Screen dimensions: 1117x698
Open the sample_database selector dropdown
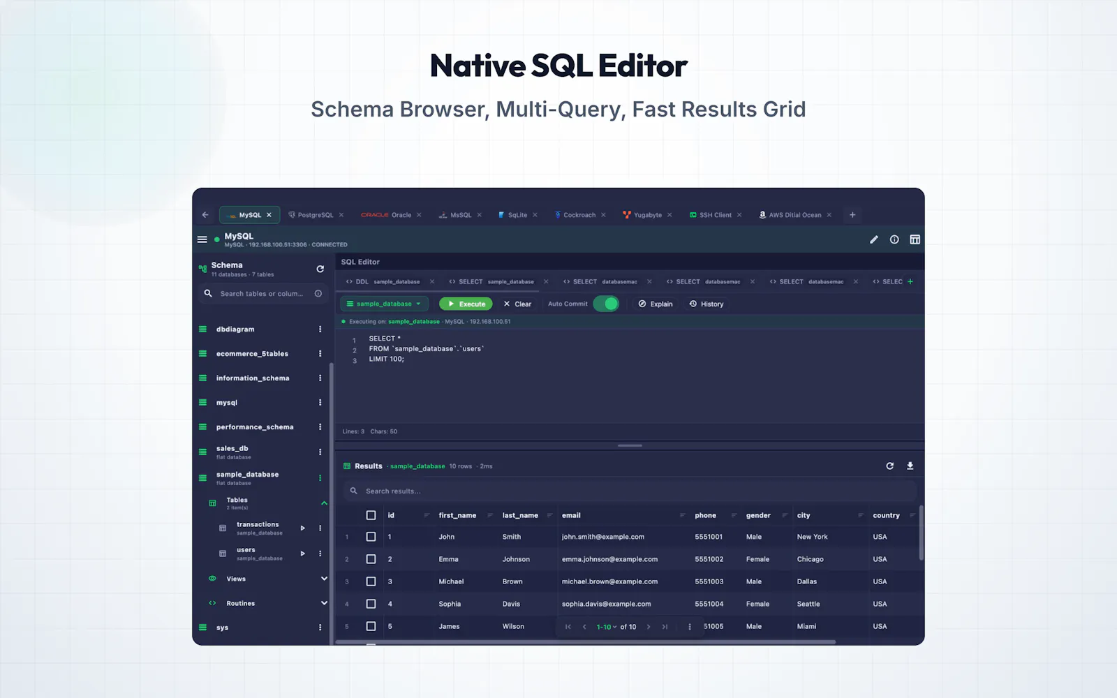384,304
